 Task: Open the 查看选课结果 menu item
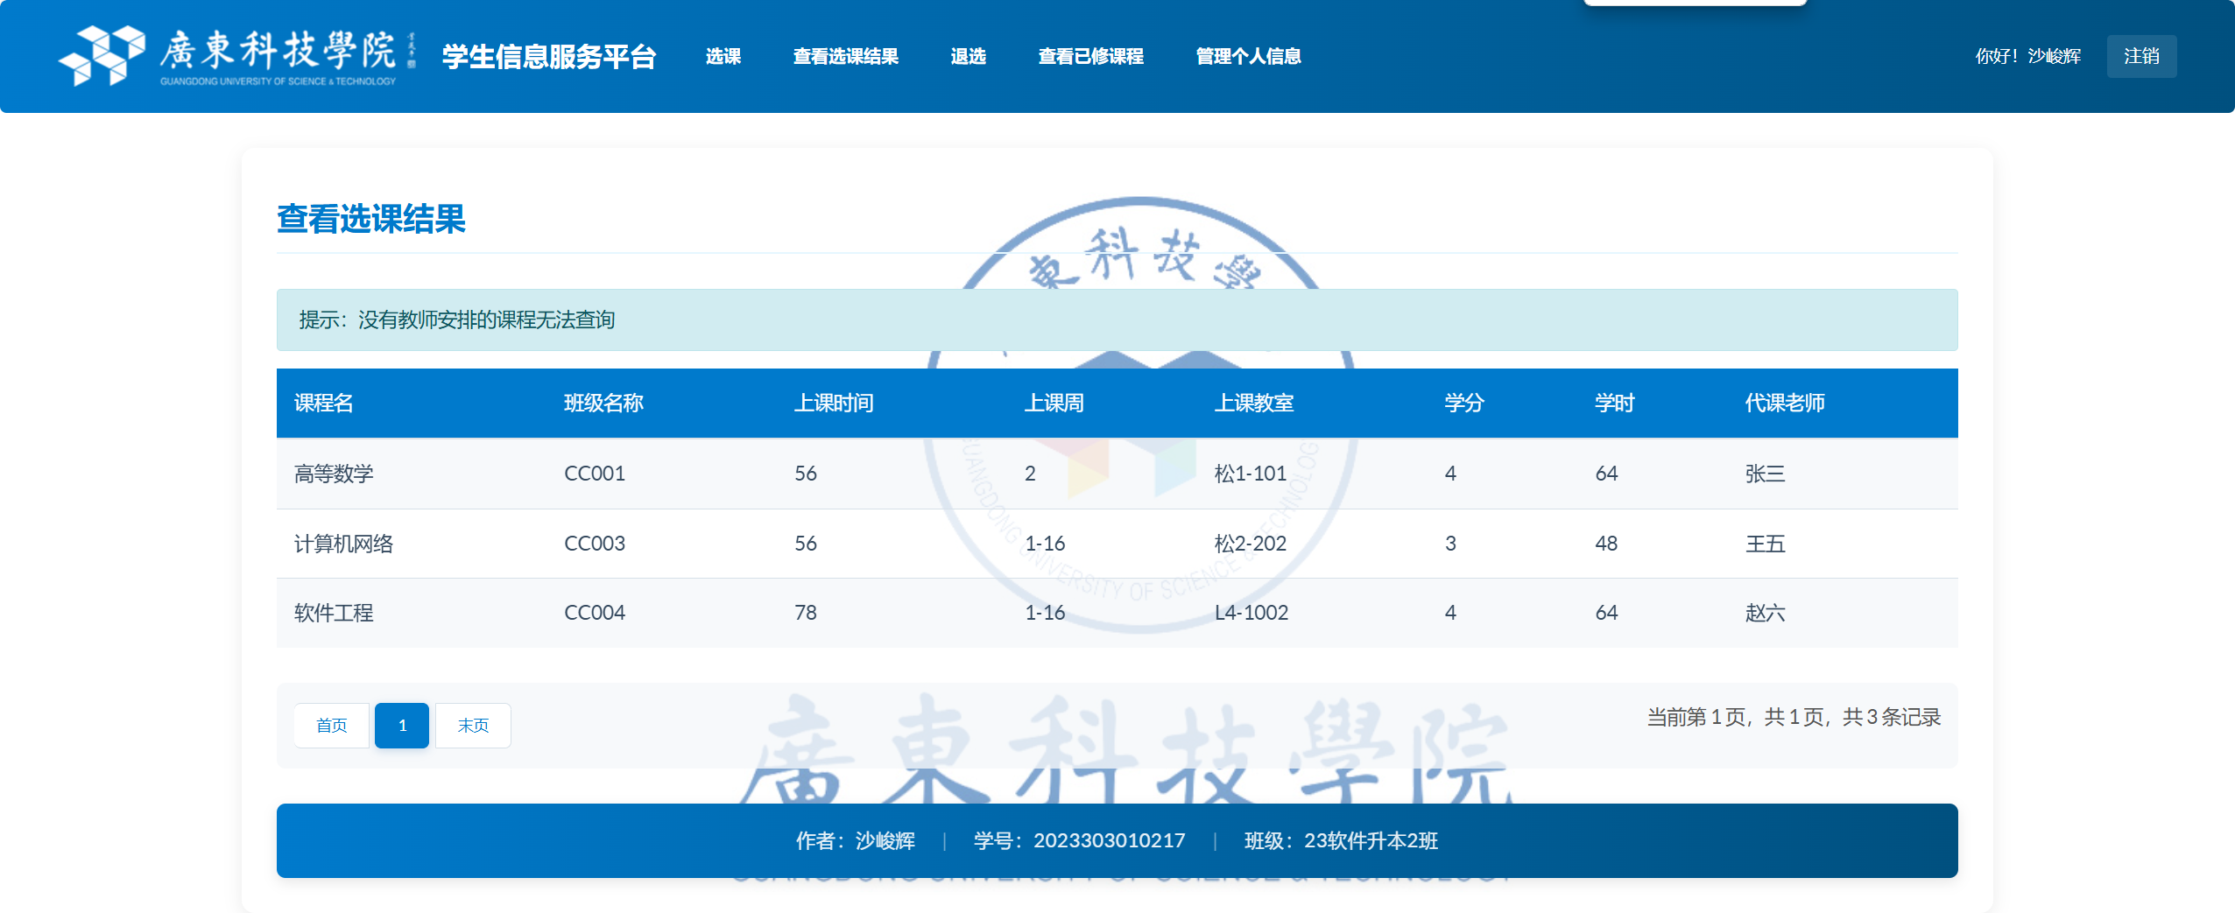tap(843, 56)
